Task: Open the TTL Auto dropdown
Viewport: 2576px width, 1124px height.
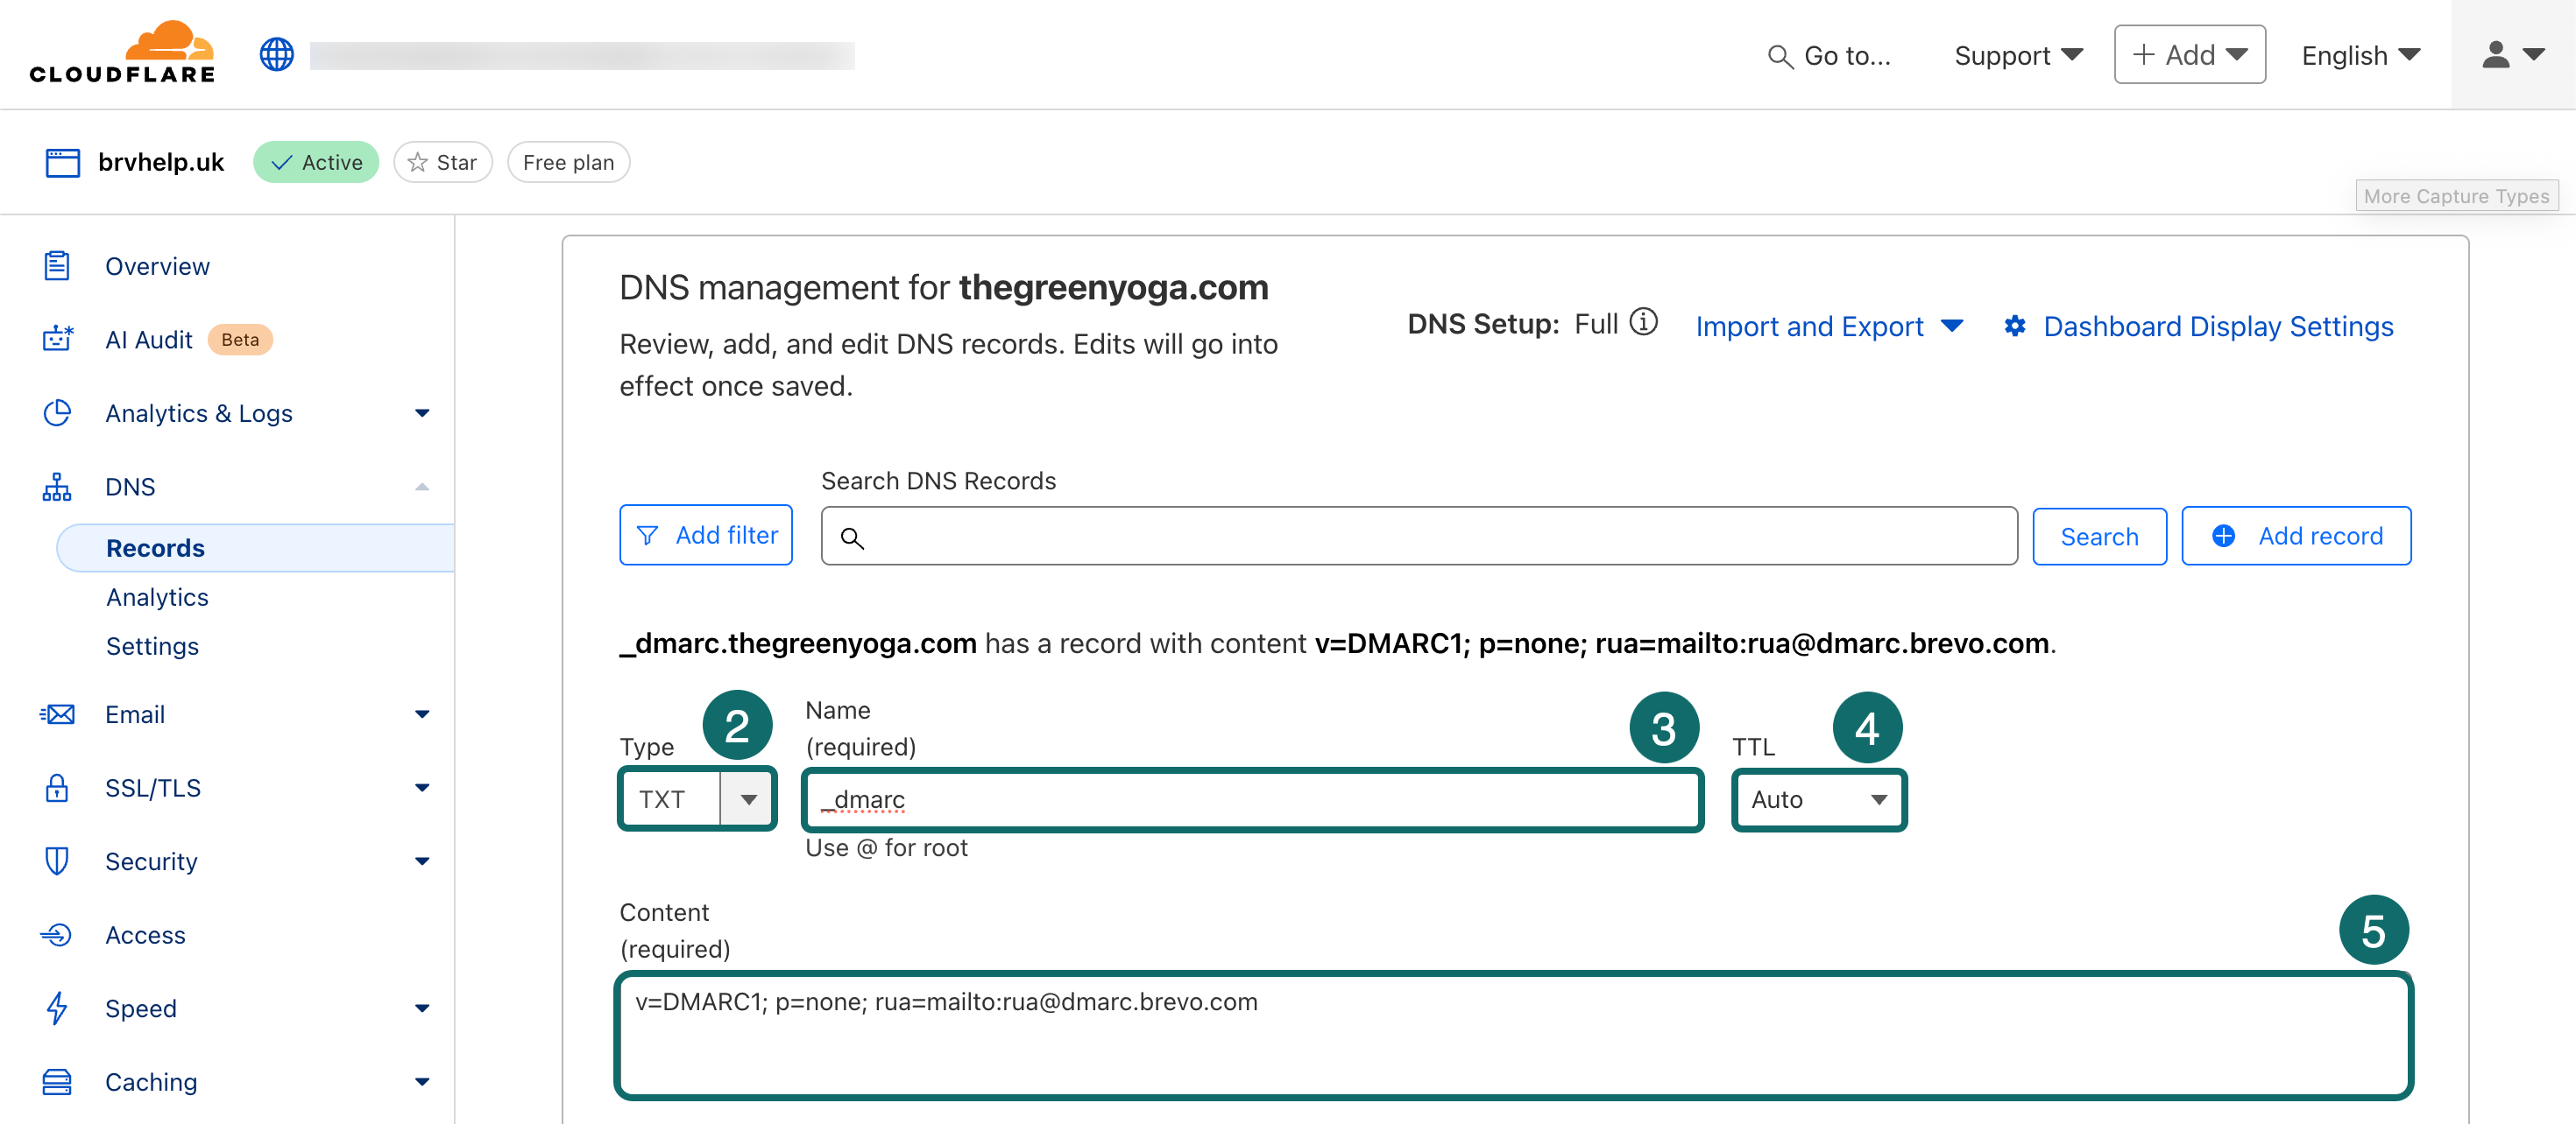Action: point(1818,799)
